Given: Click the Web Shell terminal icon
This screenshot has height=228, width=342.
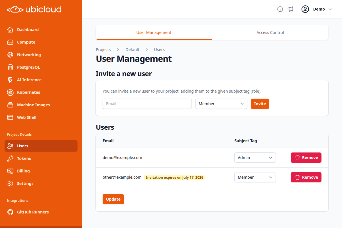Looking at the screenshot, I should pyautogui.click(x=10, y=117).
